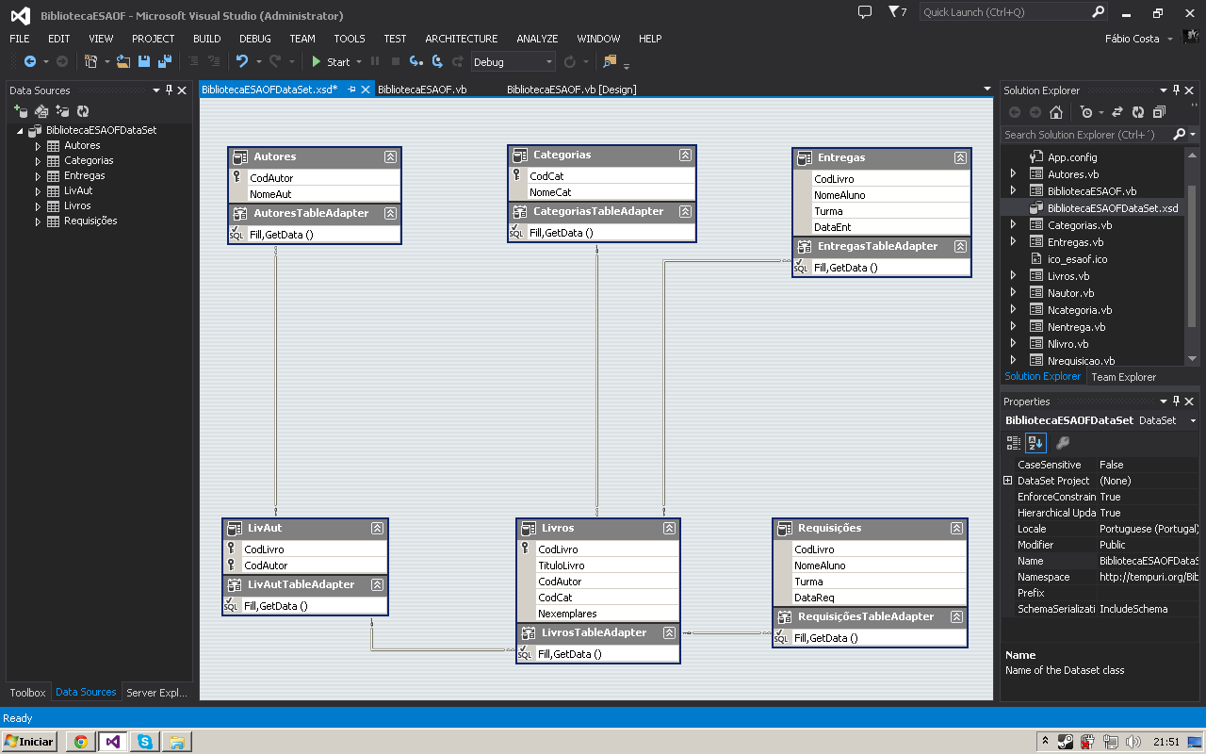Expand DataSet Project property row

pos(1008,481)
